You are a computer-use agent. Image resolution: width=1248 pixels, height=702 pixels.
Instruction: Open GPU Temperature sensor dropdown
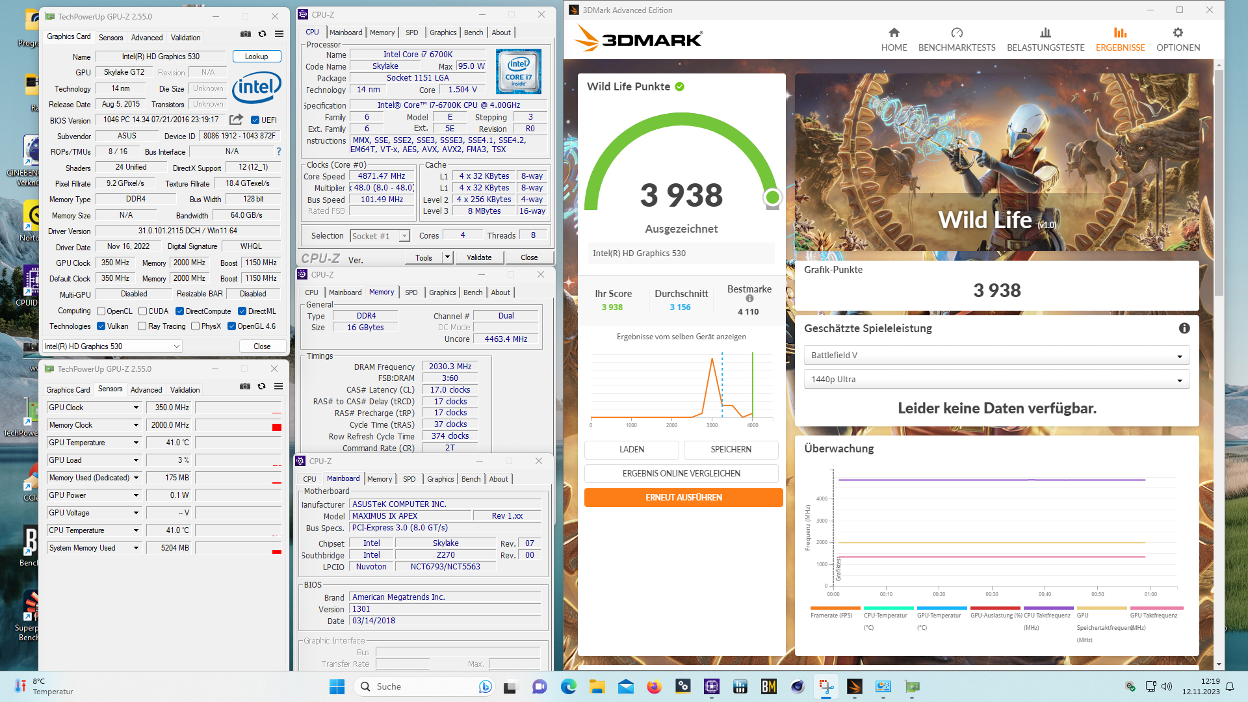[x=136, y=443]
